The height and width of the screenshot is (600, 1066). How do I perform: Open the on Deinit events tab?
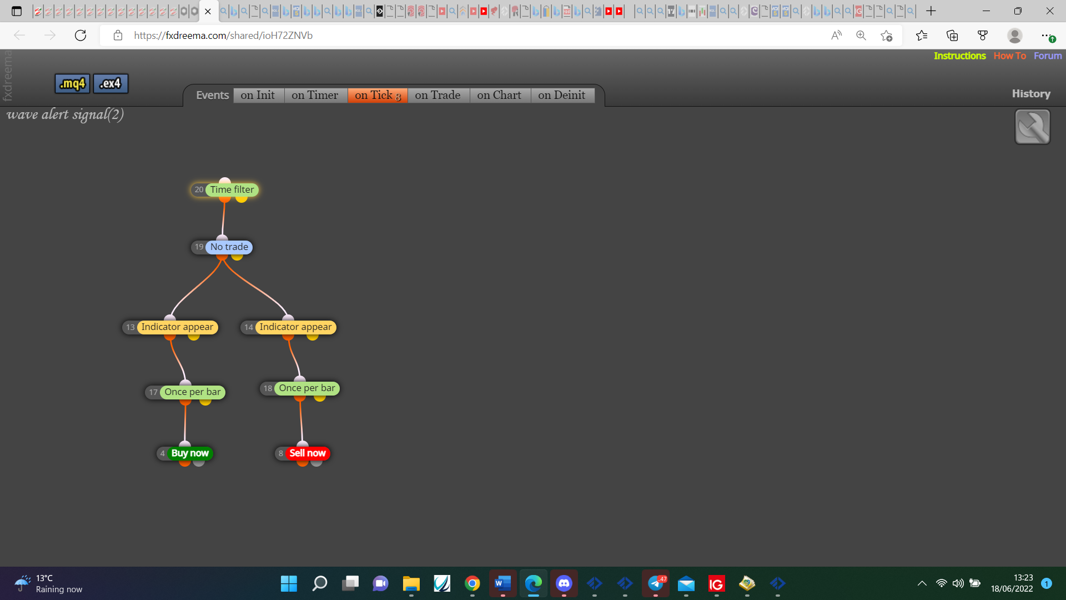[561, 95]
